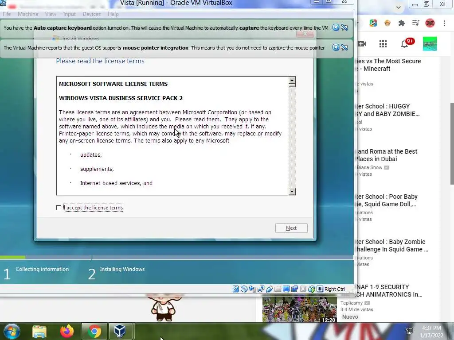Click the shared folders icon in VirtualBox status bar
This screenshot has width=454, height=340.
point(278,289)
